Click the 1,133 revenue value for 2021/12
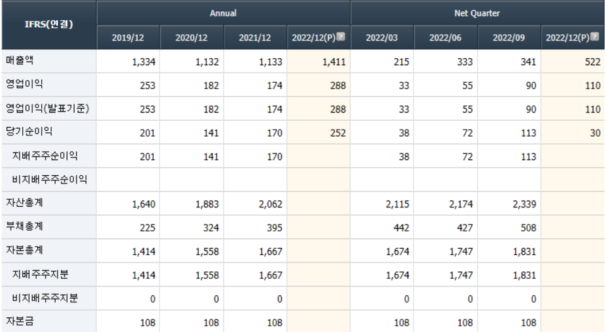Image resolution: width=605 pixels, height=332 pixels. (x=270, y=62)
